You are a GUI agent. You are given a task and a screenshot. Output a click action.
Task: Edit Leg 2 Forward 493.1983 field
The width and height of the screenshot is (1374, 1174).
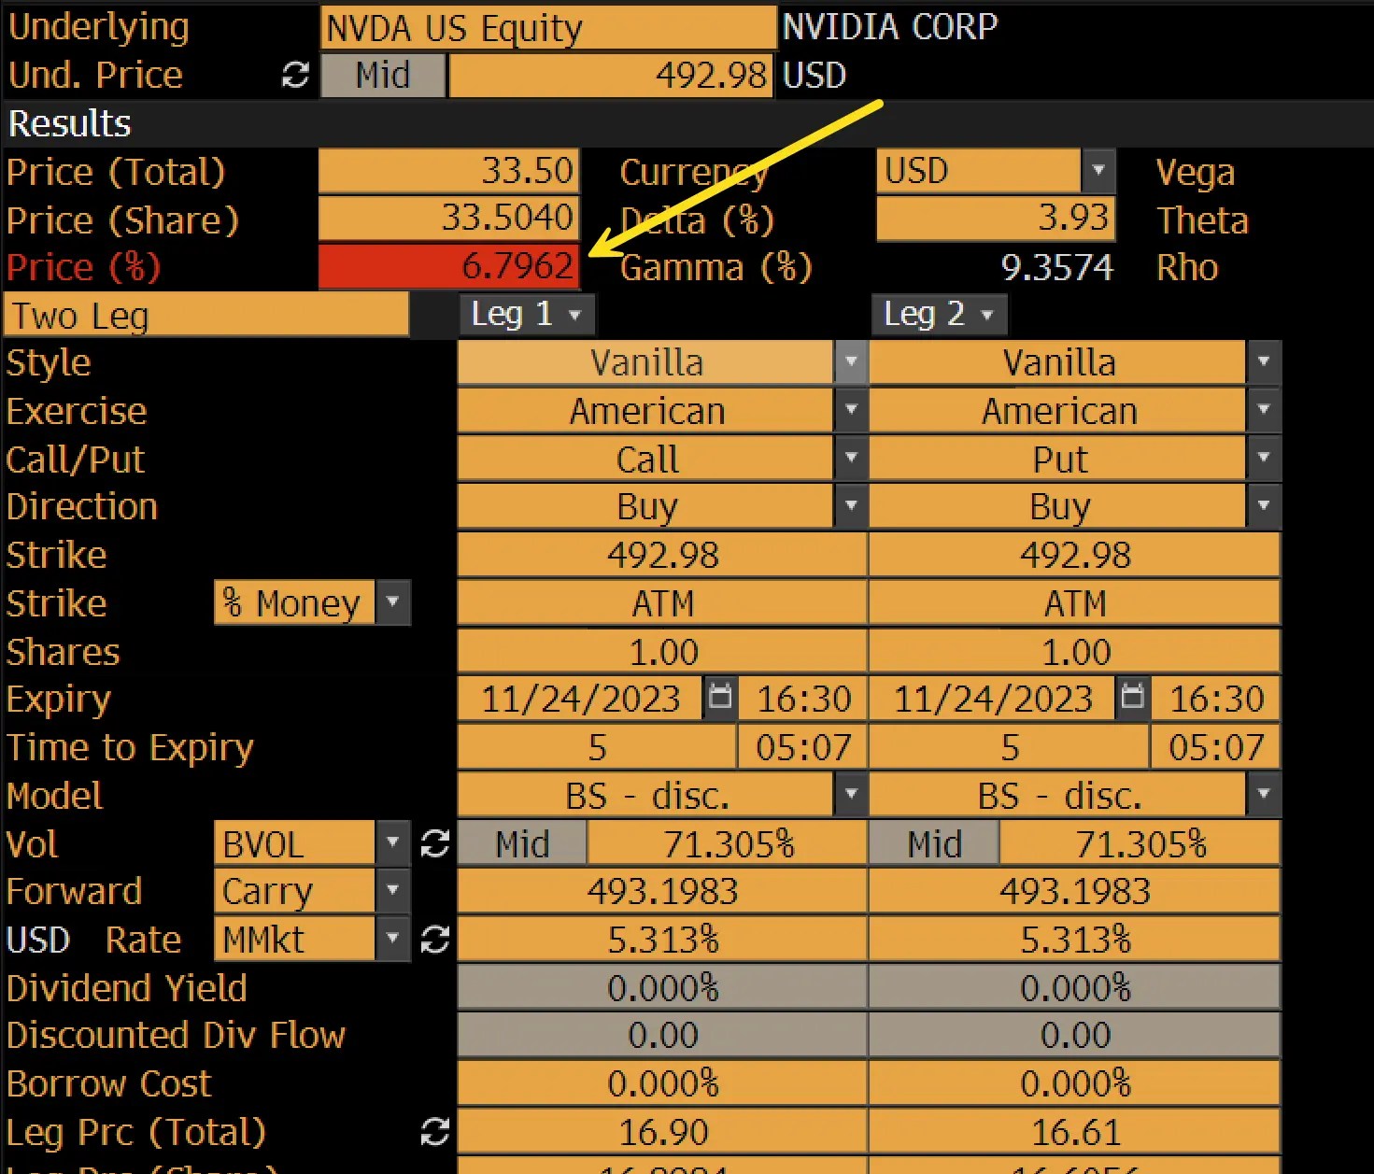1074,891
